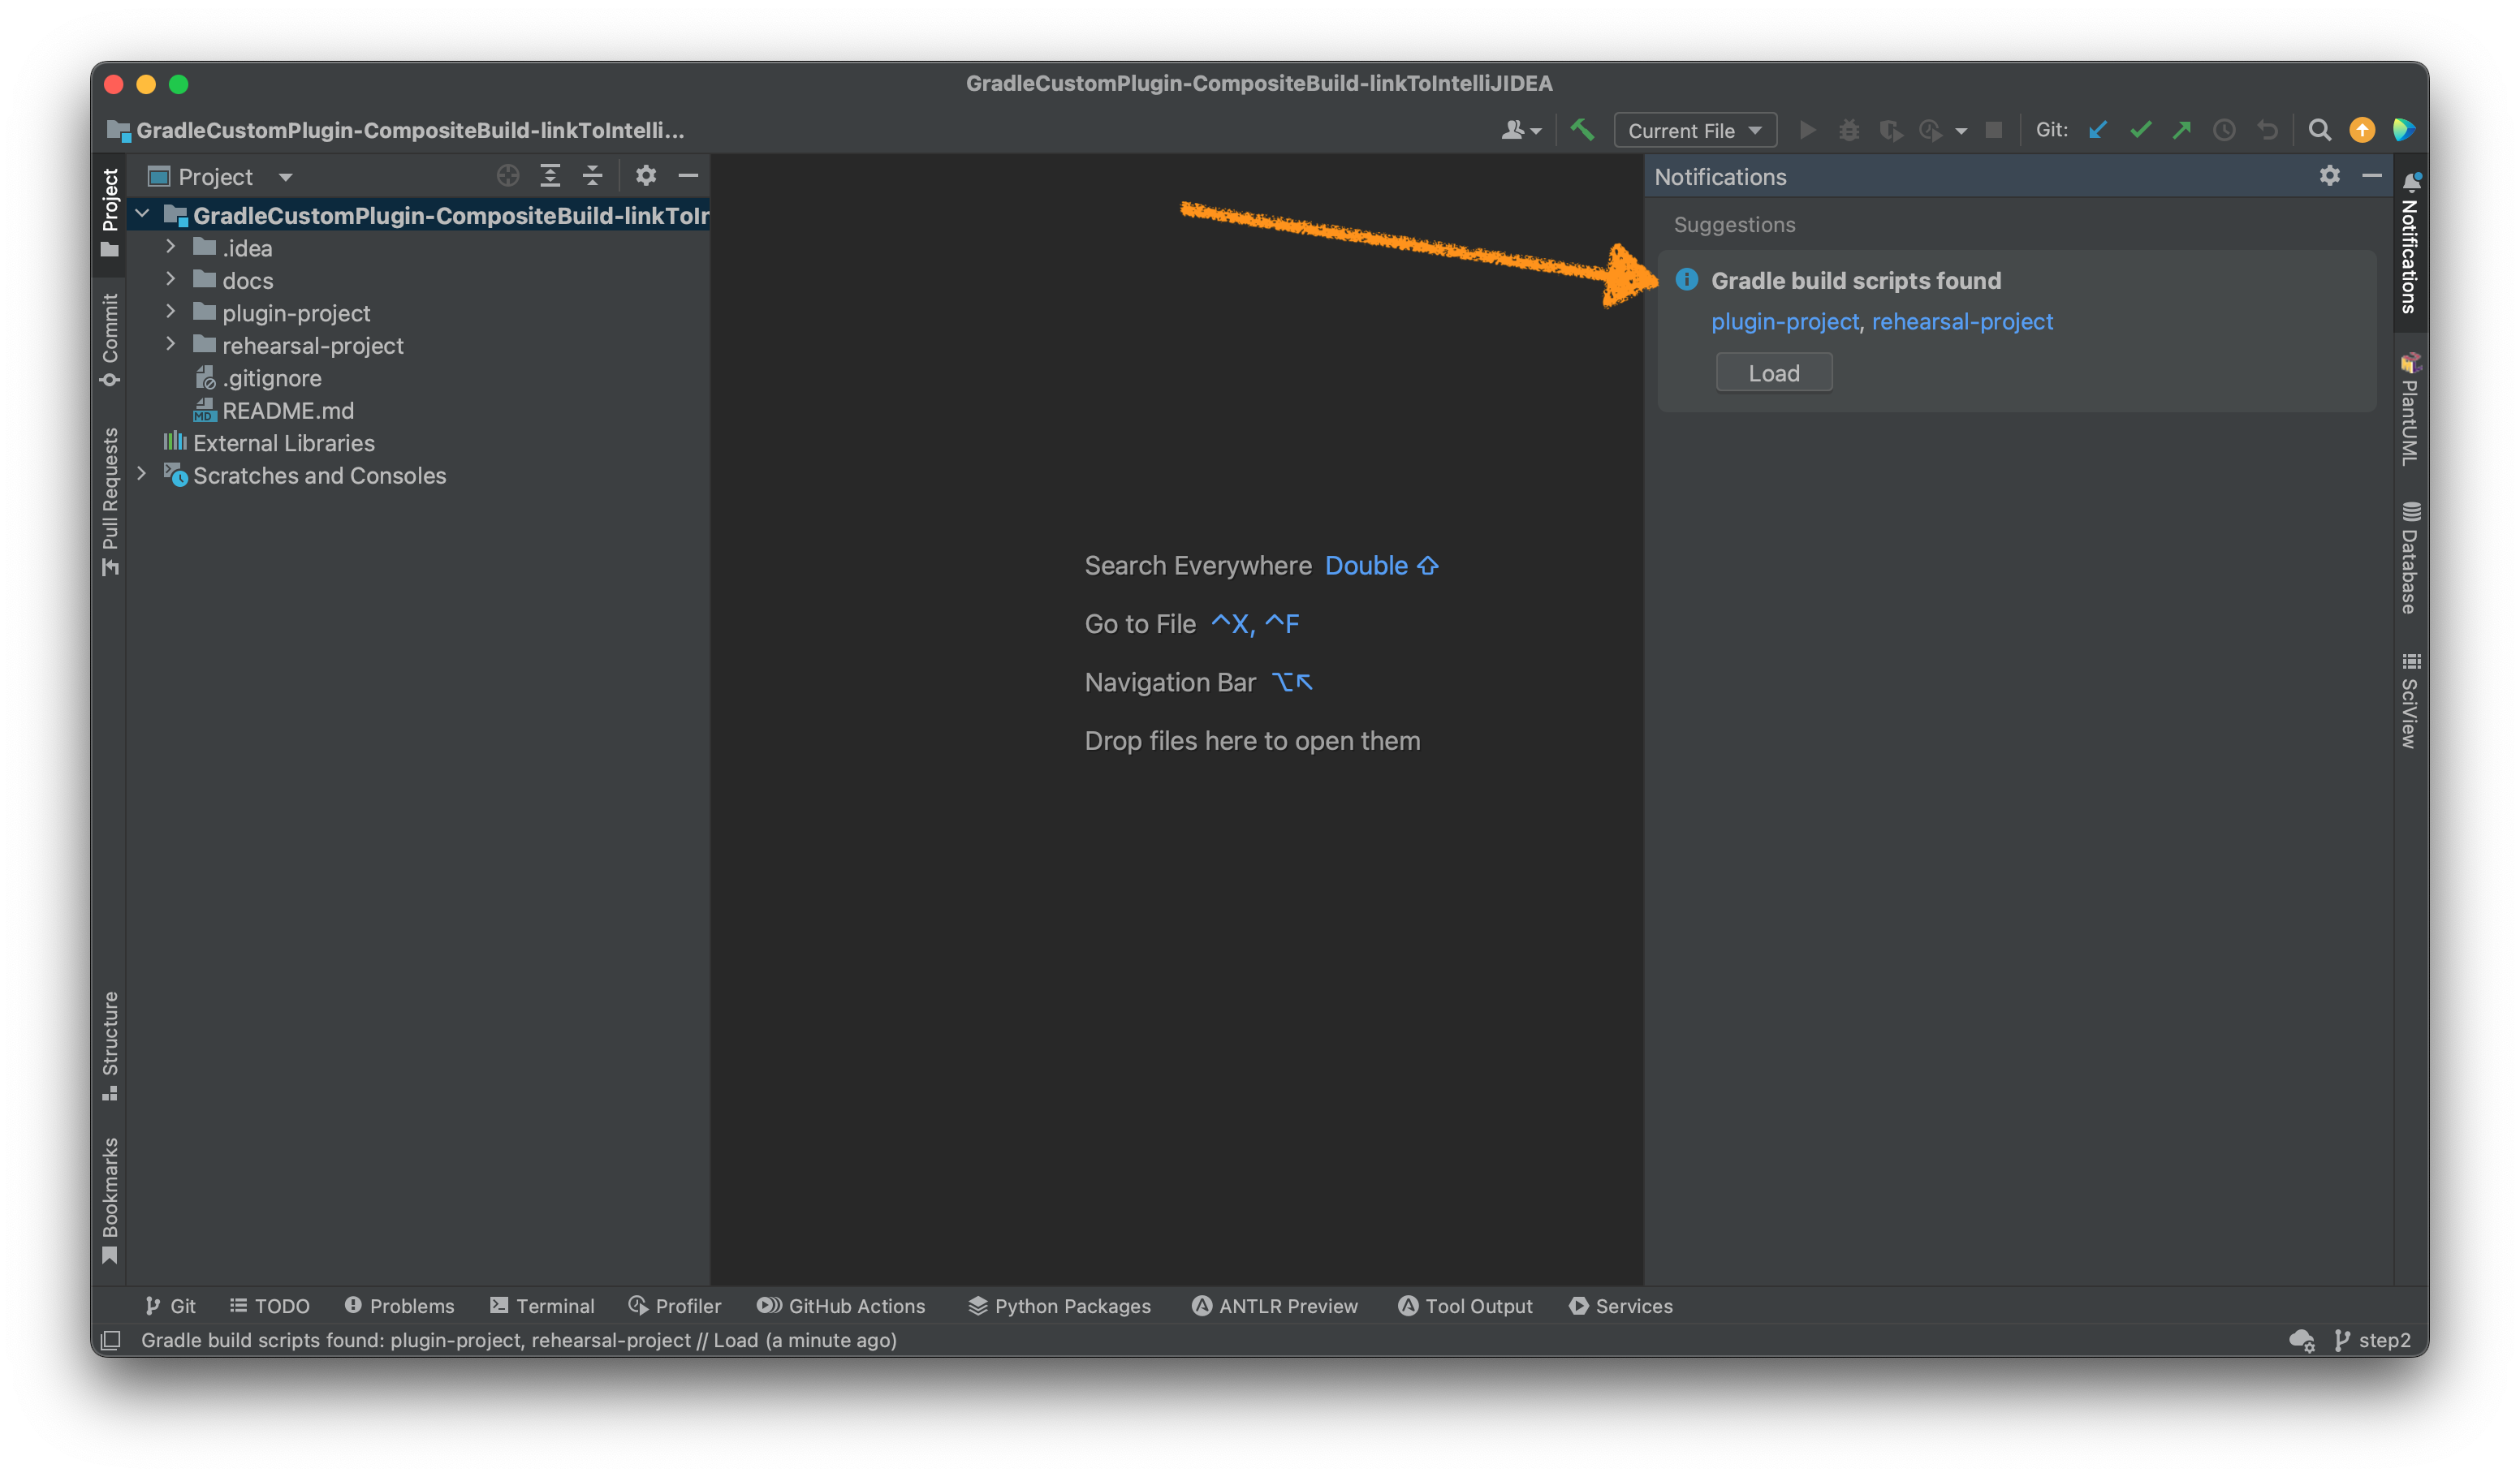The height and width of the screenshot is (1477, 2520).
Task: Click background tasks cloud icon in status bar
Action: pyautogui.click(x=2302, y=1340)
